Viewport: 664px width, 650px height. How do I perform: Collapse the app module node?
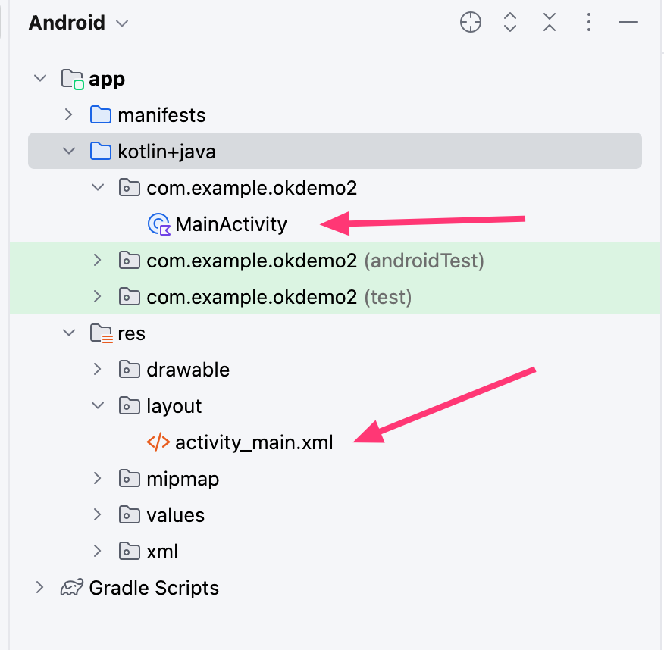(x=40, y=79)
